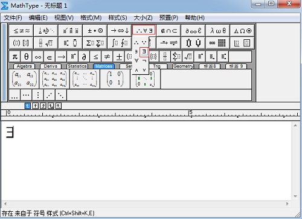Insert the general n×n matrix with ellipses
302x219 pixels.
(85, 79)
